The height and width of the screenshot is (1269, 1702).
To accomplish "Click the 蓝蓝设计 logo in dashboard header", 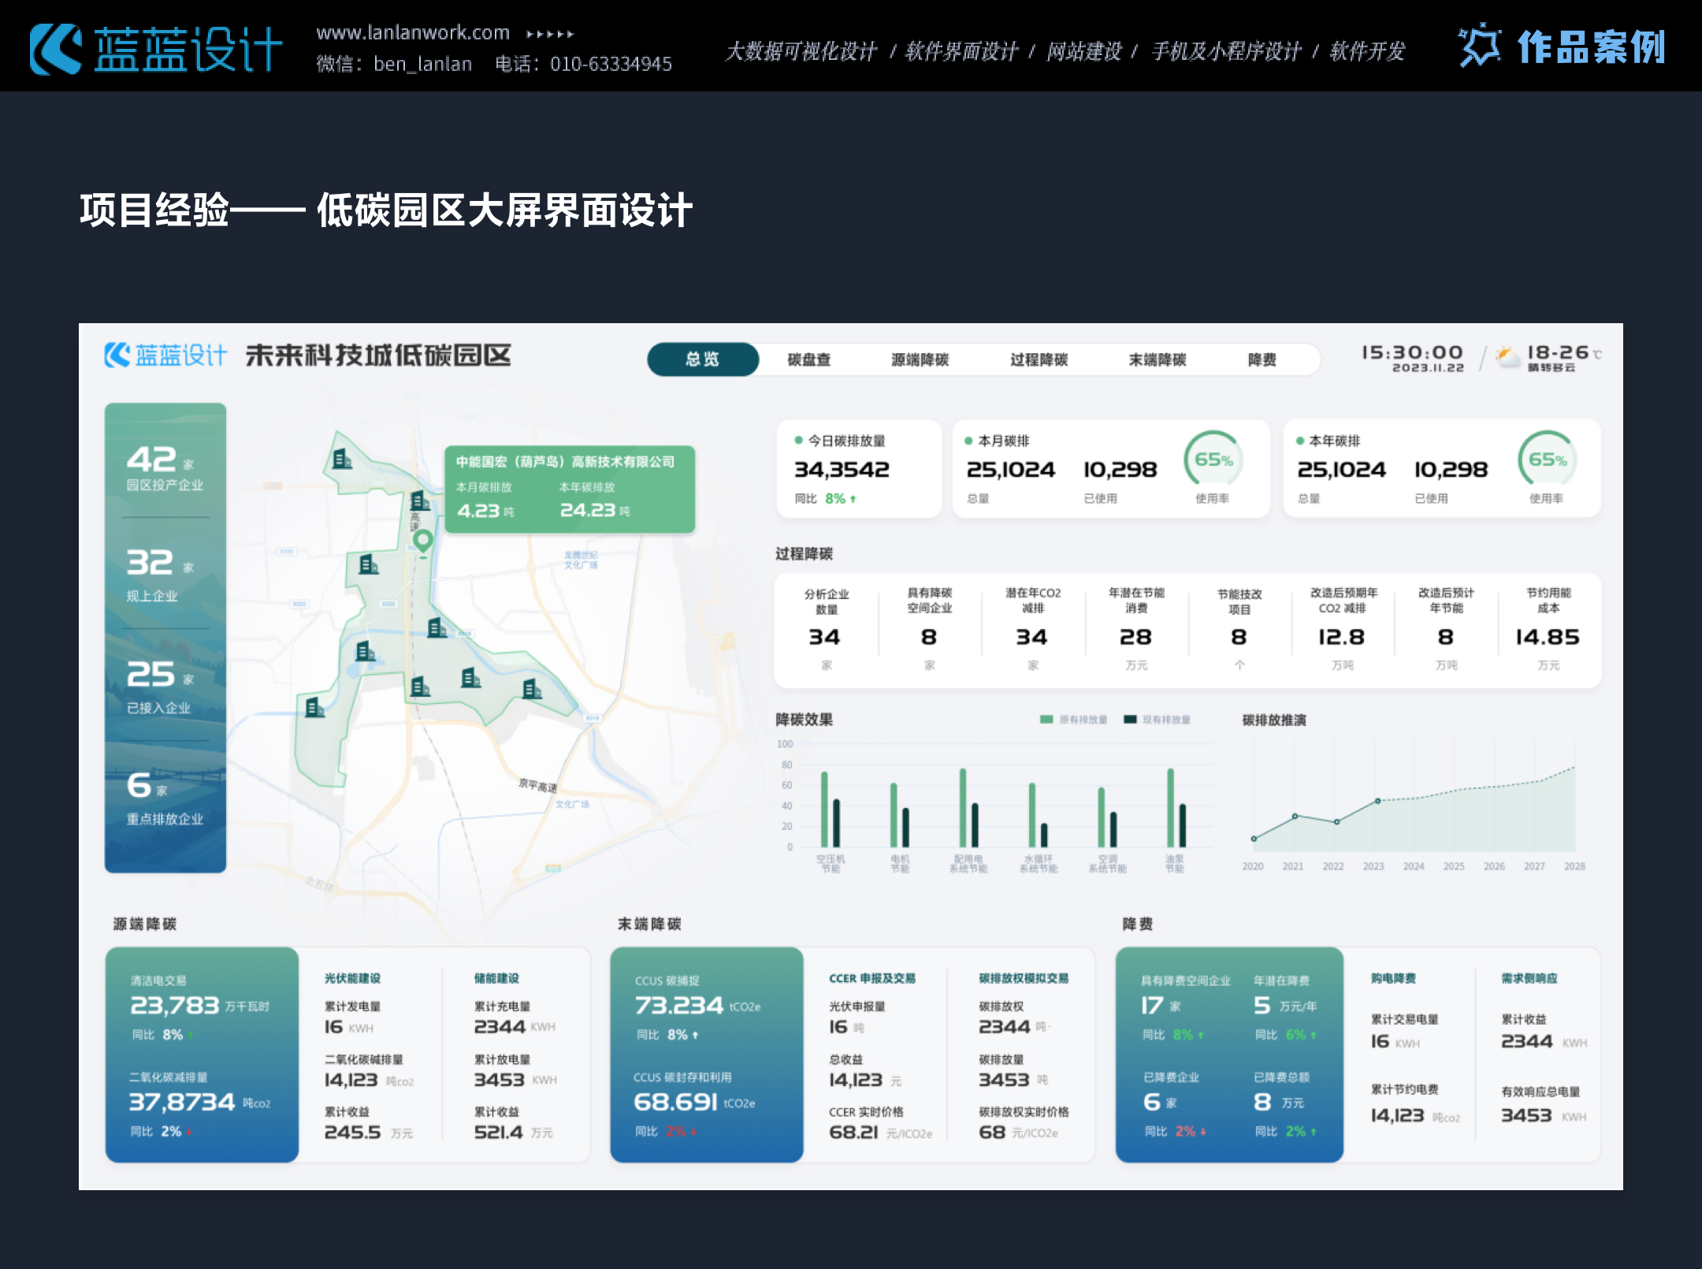I will (165, 355).
